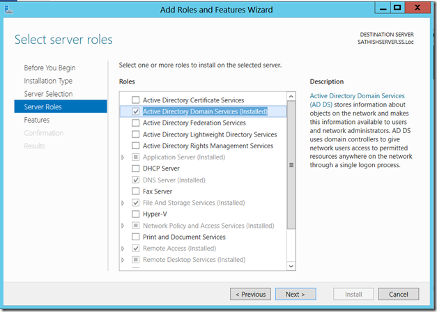Viewport: 437px width, 312px height.
Task: Select Print and Document Services label
Action: [x=184, y=237]
